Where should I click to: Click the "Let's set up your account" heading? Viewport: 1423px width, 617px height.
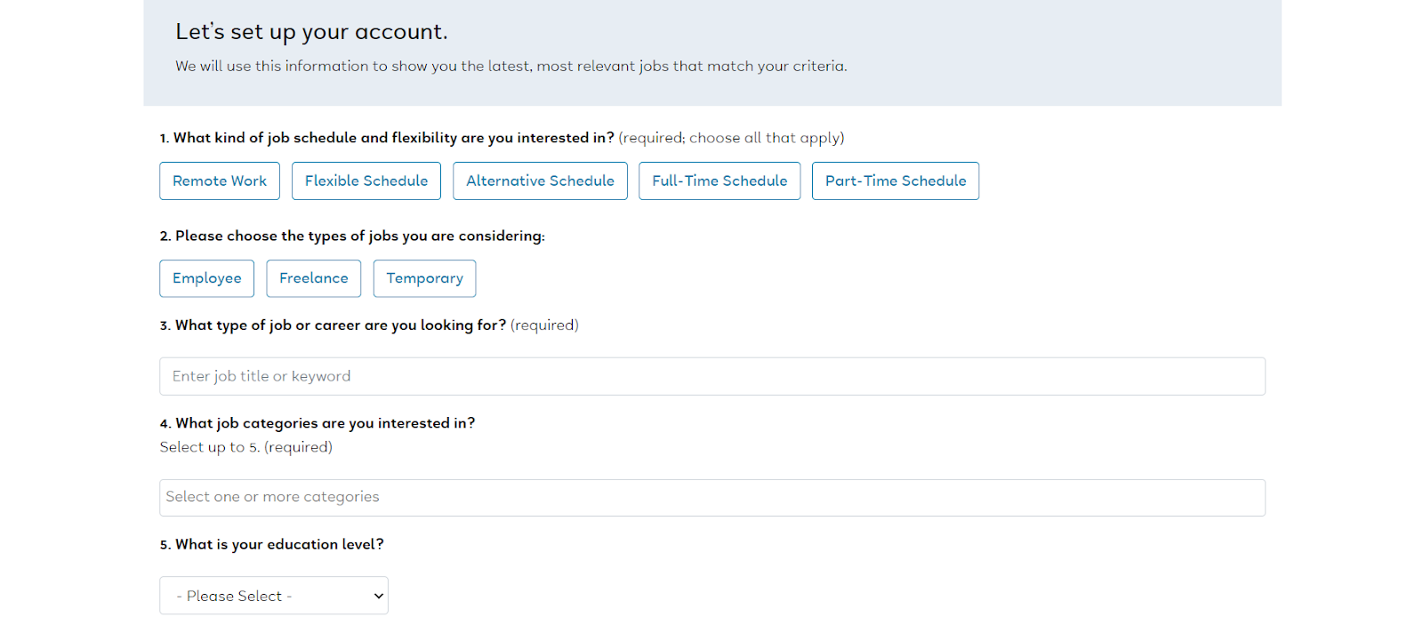pos(311,32)
